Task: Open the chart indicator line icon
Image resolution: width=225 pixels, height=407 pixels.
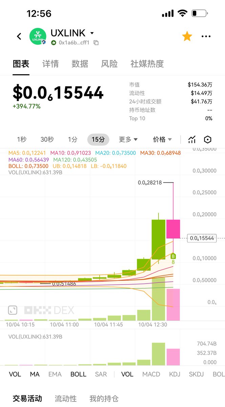Action: click(192, 139)
